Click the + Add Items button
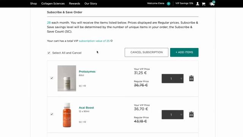Image resolution: width=243 pixels, height=137 pixels. click(x=184, y=53)
